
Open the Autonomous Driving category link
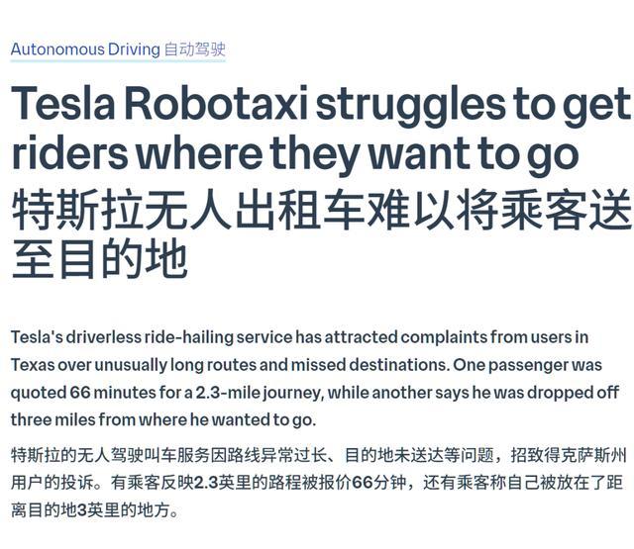[85, 49]
